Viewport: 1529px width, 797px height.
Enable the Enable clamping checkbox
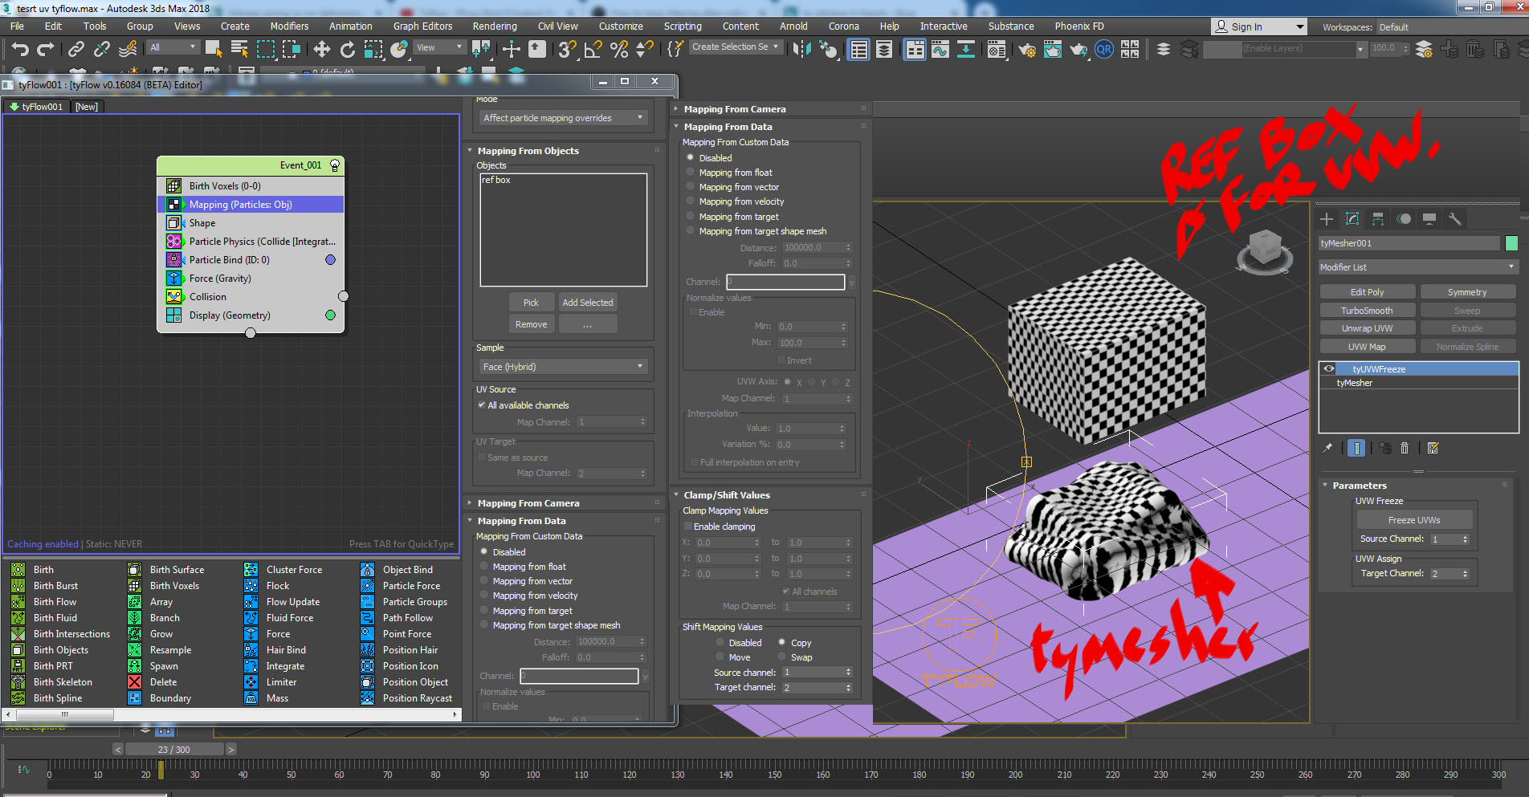point(688,527)
